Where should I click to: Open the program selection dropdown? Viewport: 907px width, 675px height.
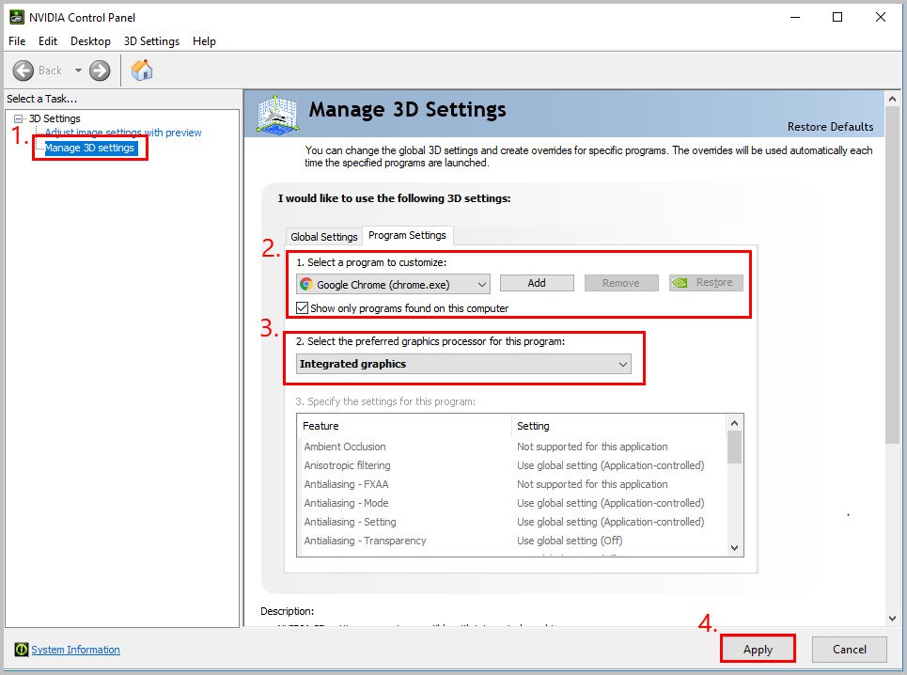pos(481,284)
